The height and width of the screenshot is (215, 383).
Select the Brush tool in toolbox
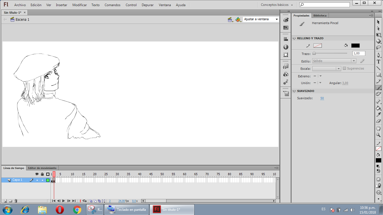click(379, 88)
